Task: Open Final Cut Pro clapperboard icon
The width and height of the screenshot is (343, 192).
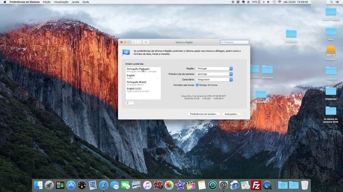Action: click(x=191, y=185)
